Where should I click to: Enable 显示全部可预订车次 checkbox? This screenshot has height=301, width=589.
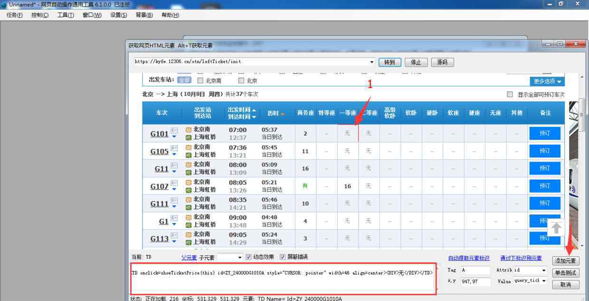click(510, 95)
